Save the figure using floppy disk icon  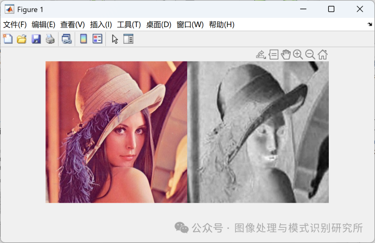[x=36, y=39]
